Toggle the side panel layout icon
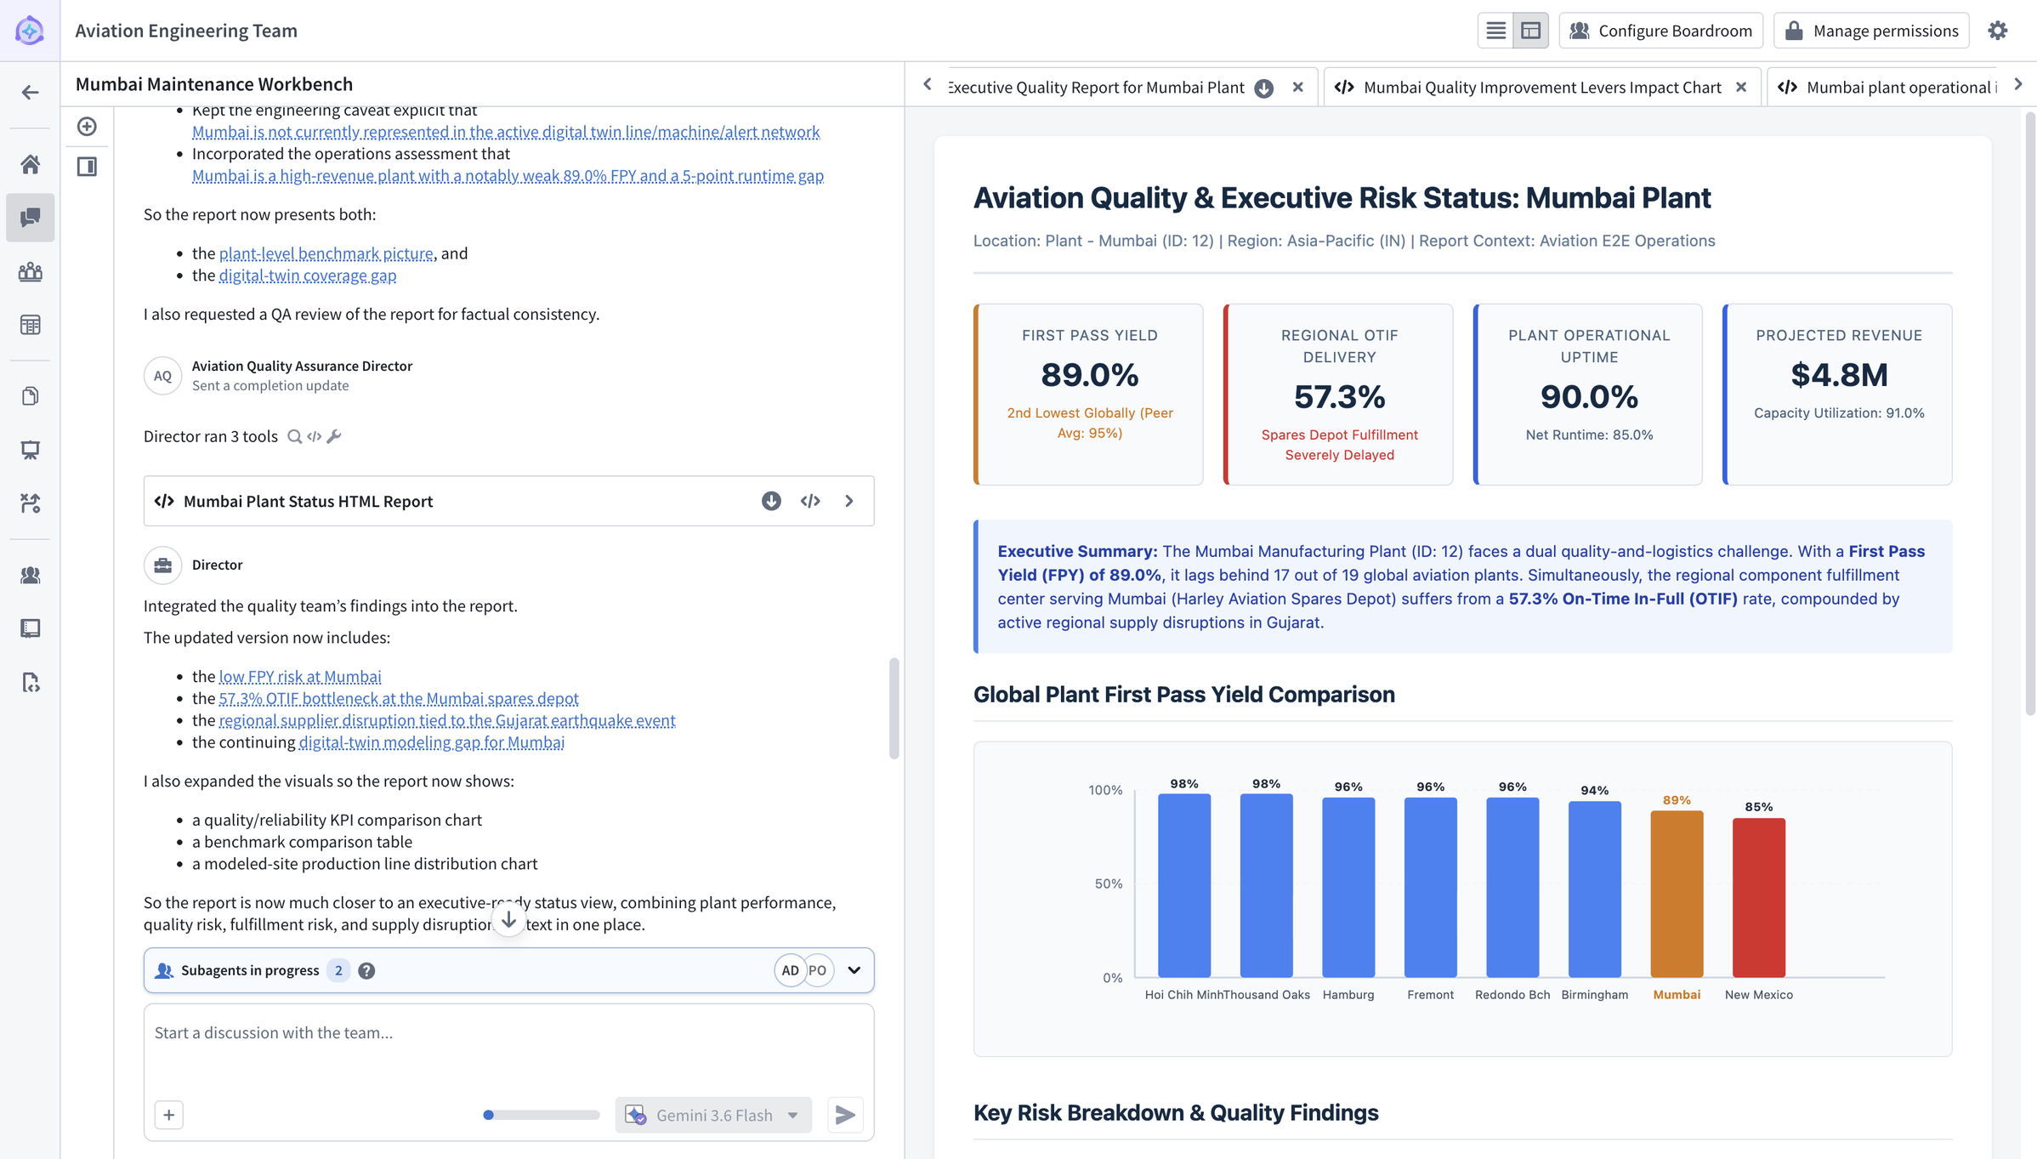The width and height of the screenshot is (2037, 1159). pos(87,166)
